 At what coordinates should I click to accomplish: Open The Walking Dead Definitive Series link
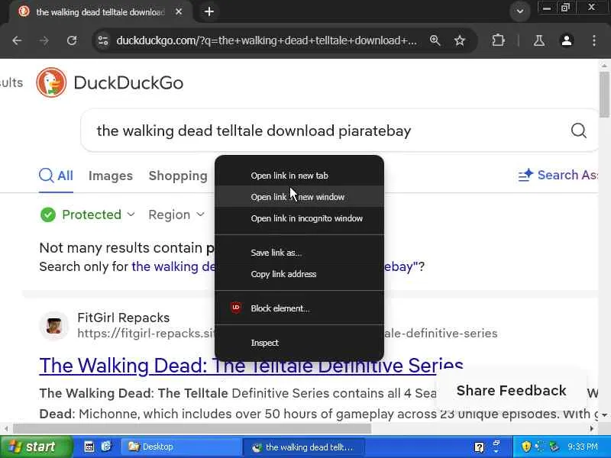pos(251,366)
